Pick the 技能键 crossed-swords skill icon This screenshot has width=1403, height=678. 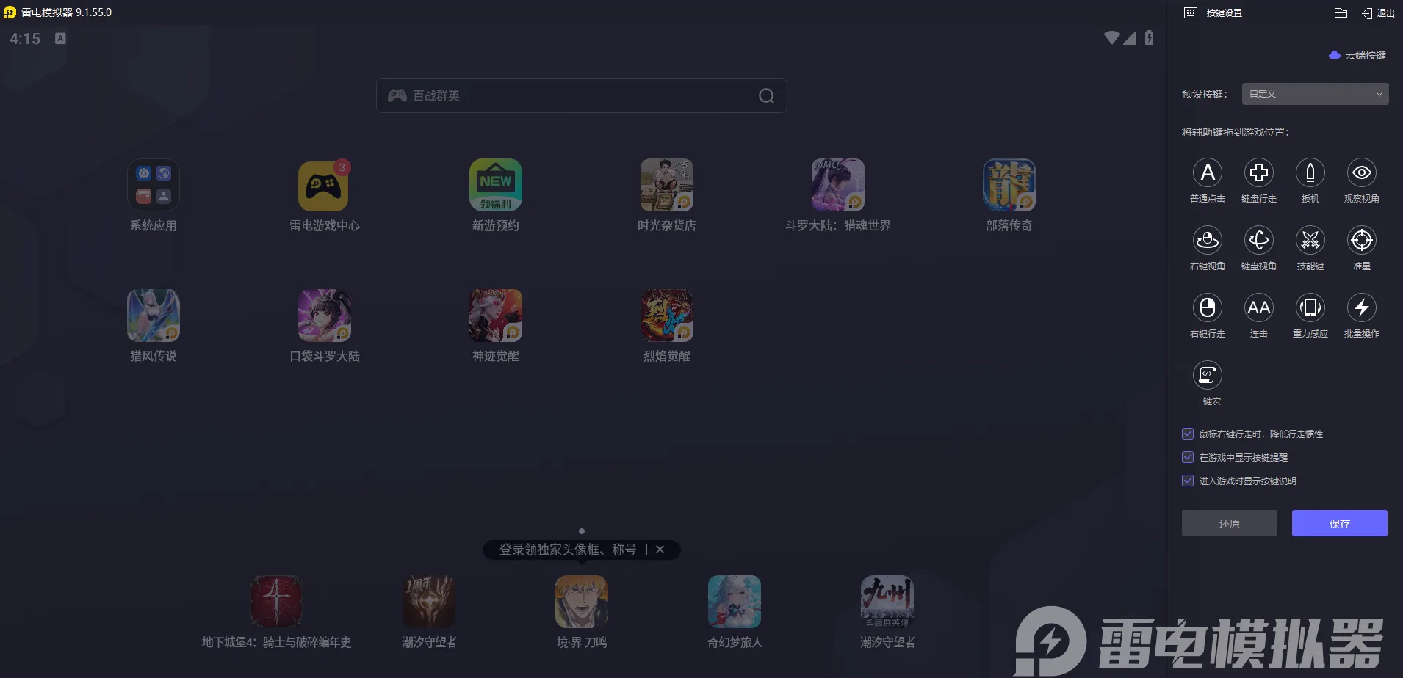click(1310, 240)
